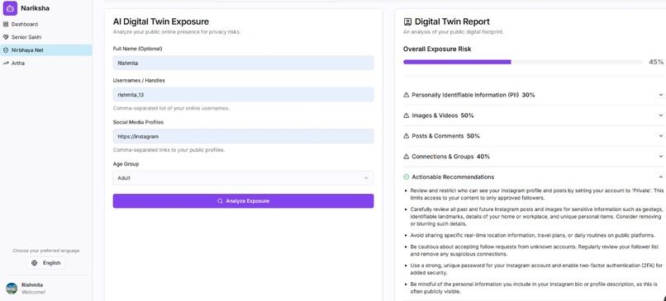
Task: Click the Analyze Exposure button
Action: (x=243, y=201)
